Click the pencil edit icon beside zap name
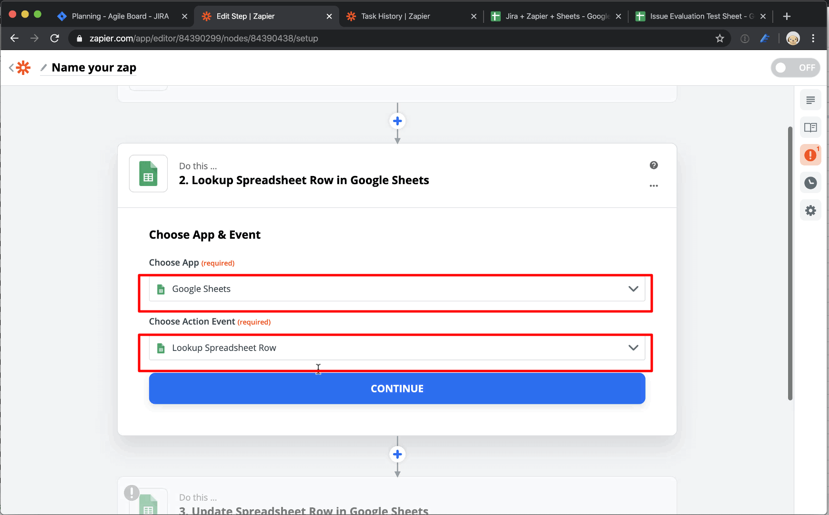The height and width of the screenshot is (515, 829). [44, 68]
